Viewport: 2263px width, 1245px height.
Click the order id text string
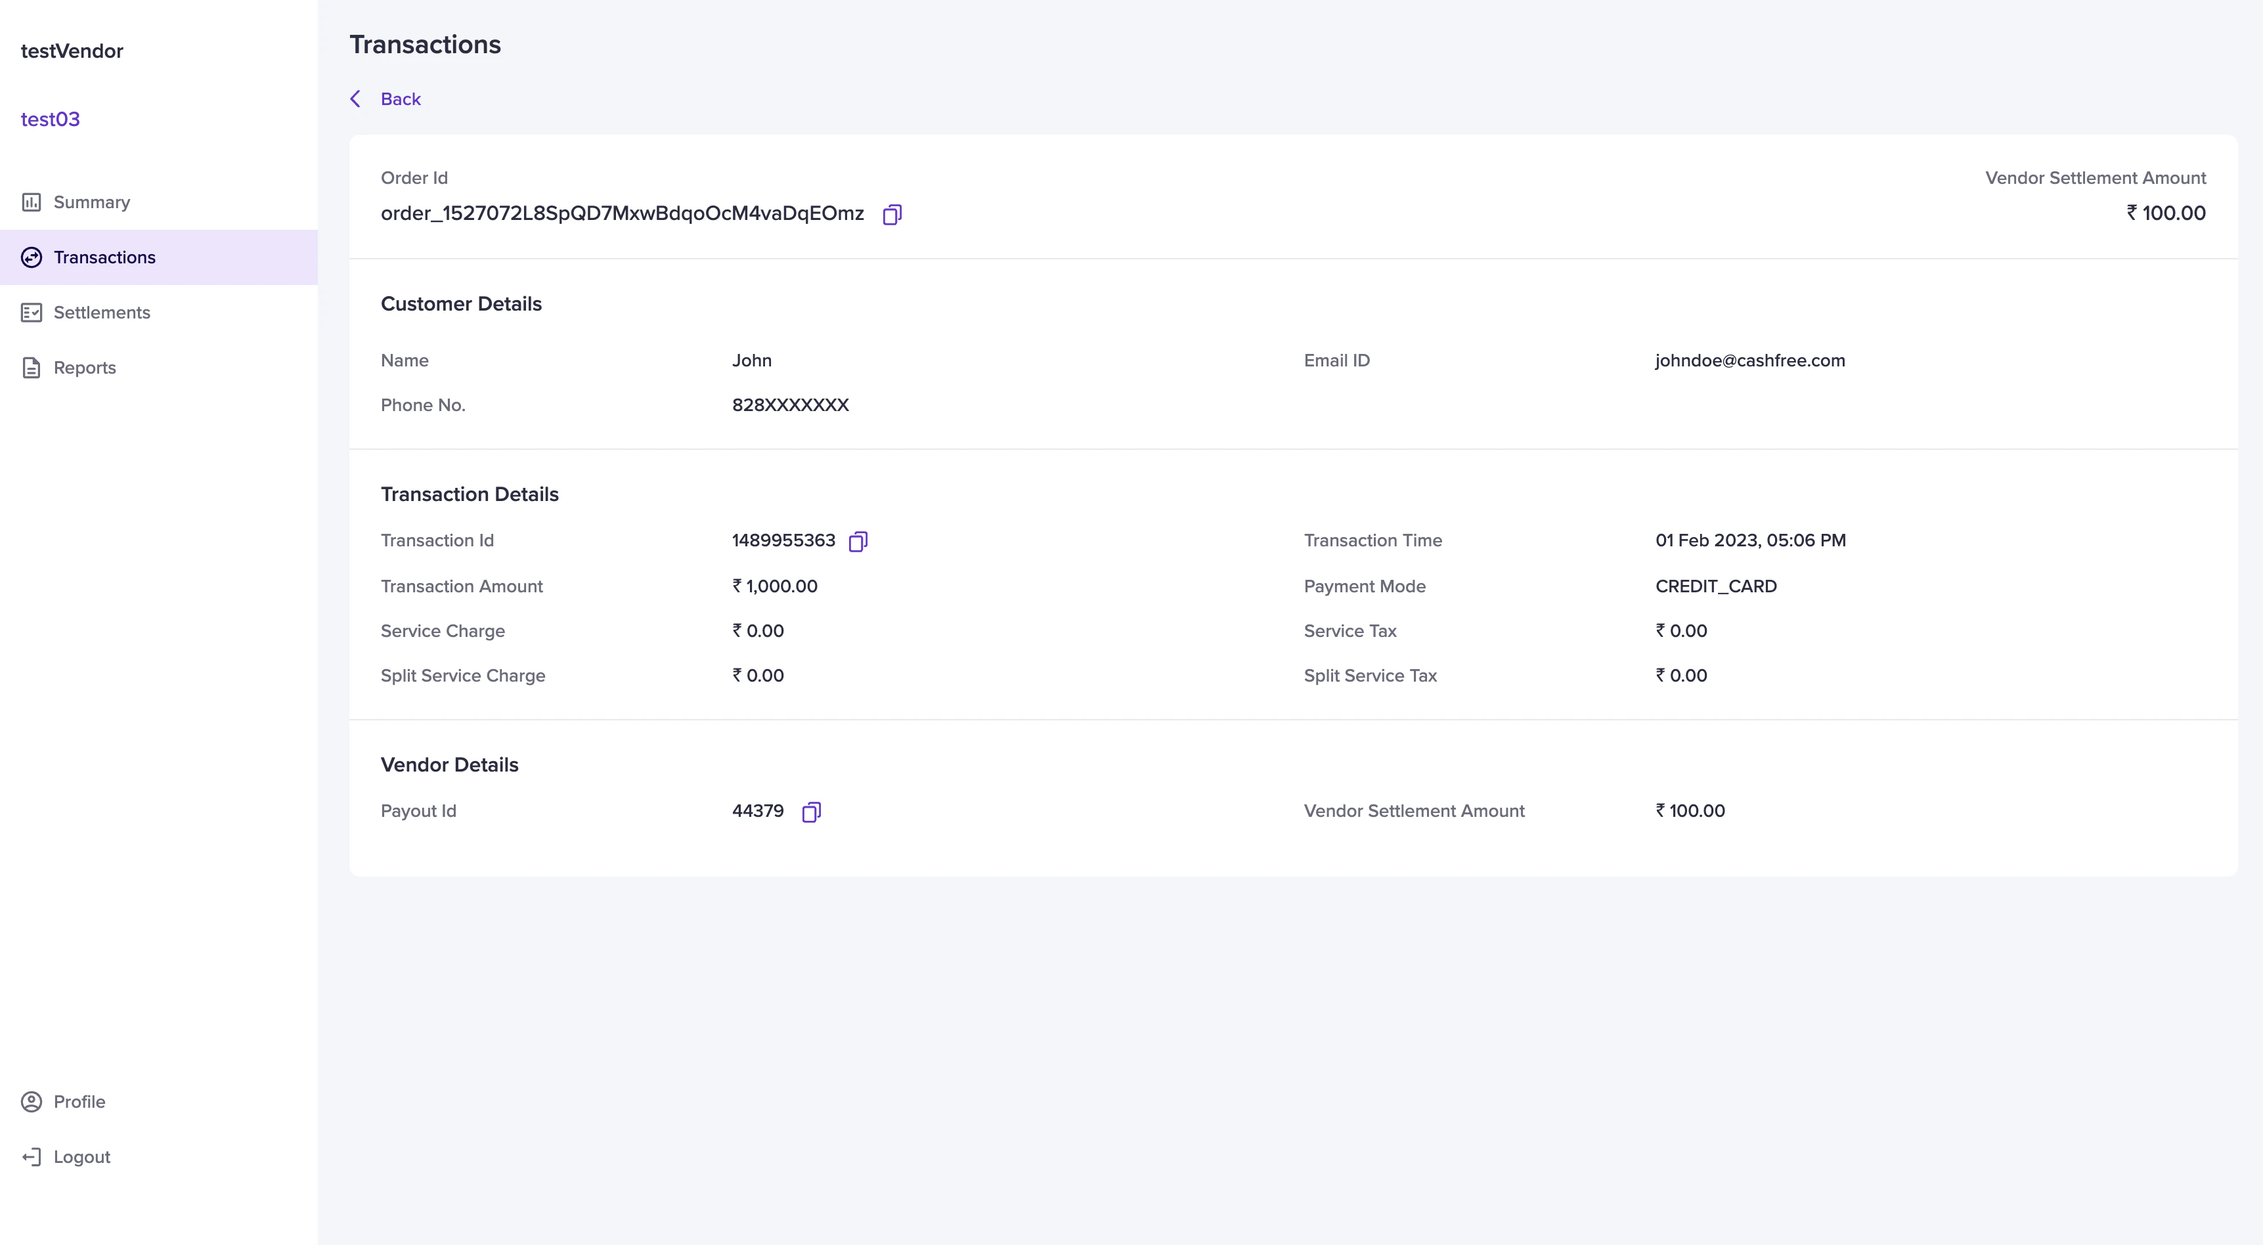(622, 213)
